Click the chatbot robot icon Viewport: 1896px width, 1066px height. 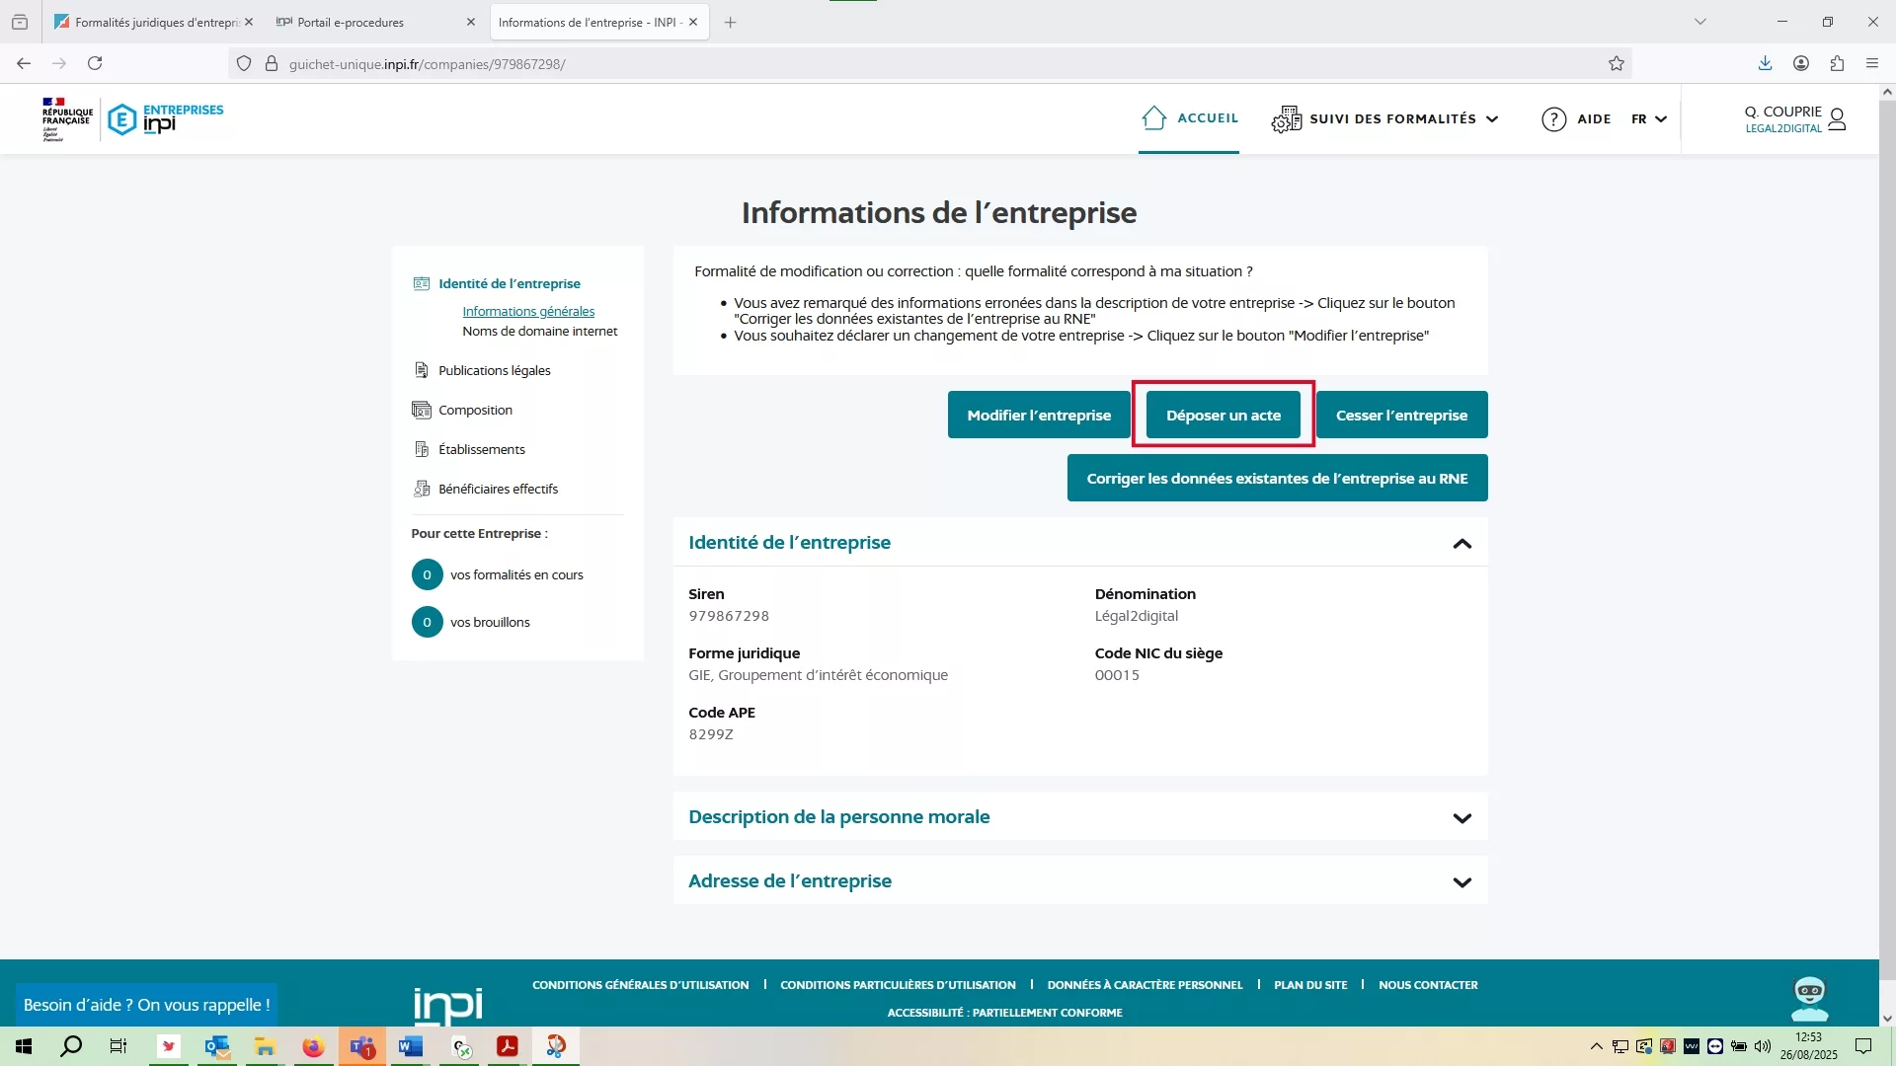coord(1809,999)
